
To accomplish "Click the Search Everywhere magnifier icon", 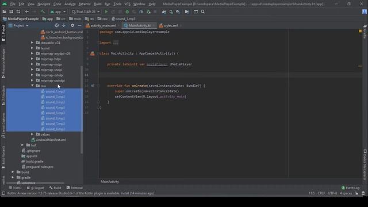I will 203,11.
